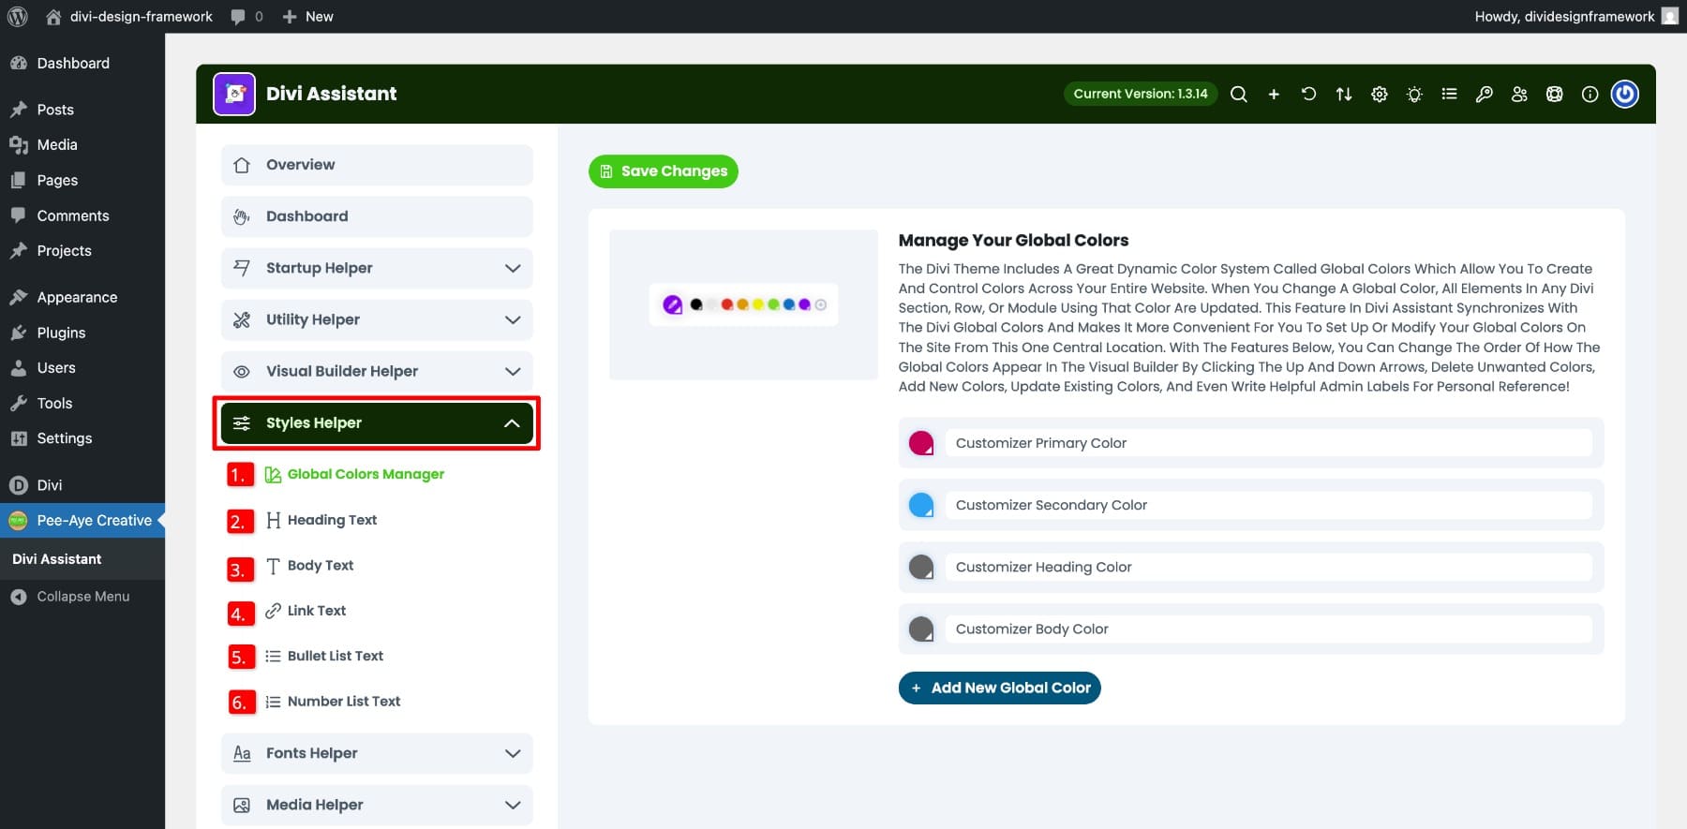This screenshot has width=1687, height=829.
Task: Expand Utility Helper chevron
Action: coord(513,320)
